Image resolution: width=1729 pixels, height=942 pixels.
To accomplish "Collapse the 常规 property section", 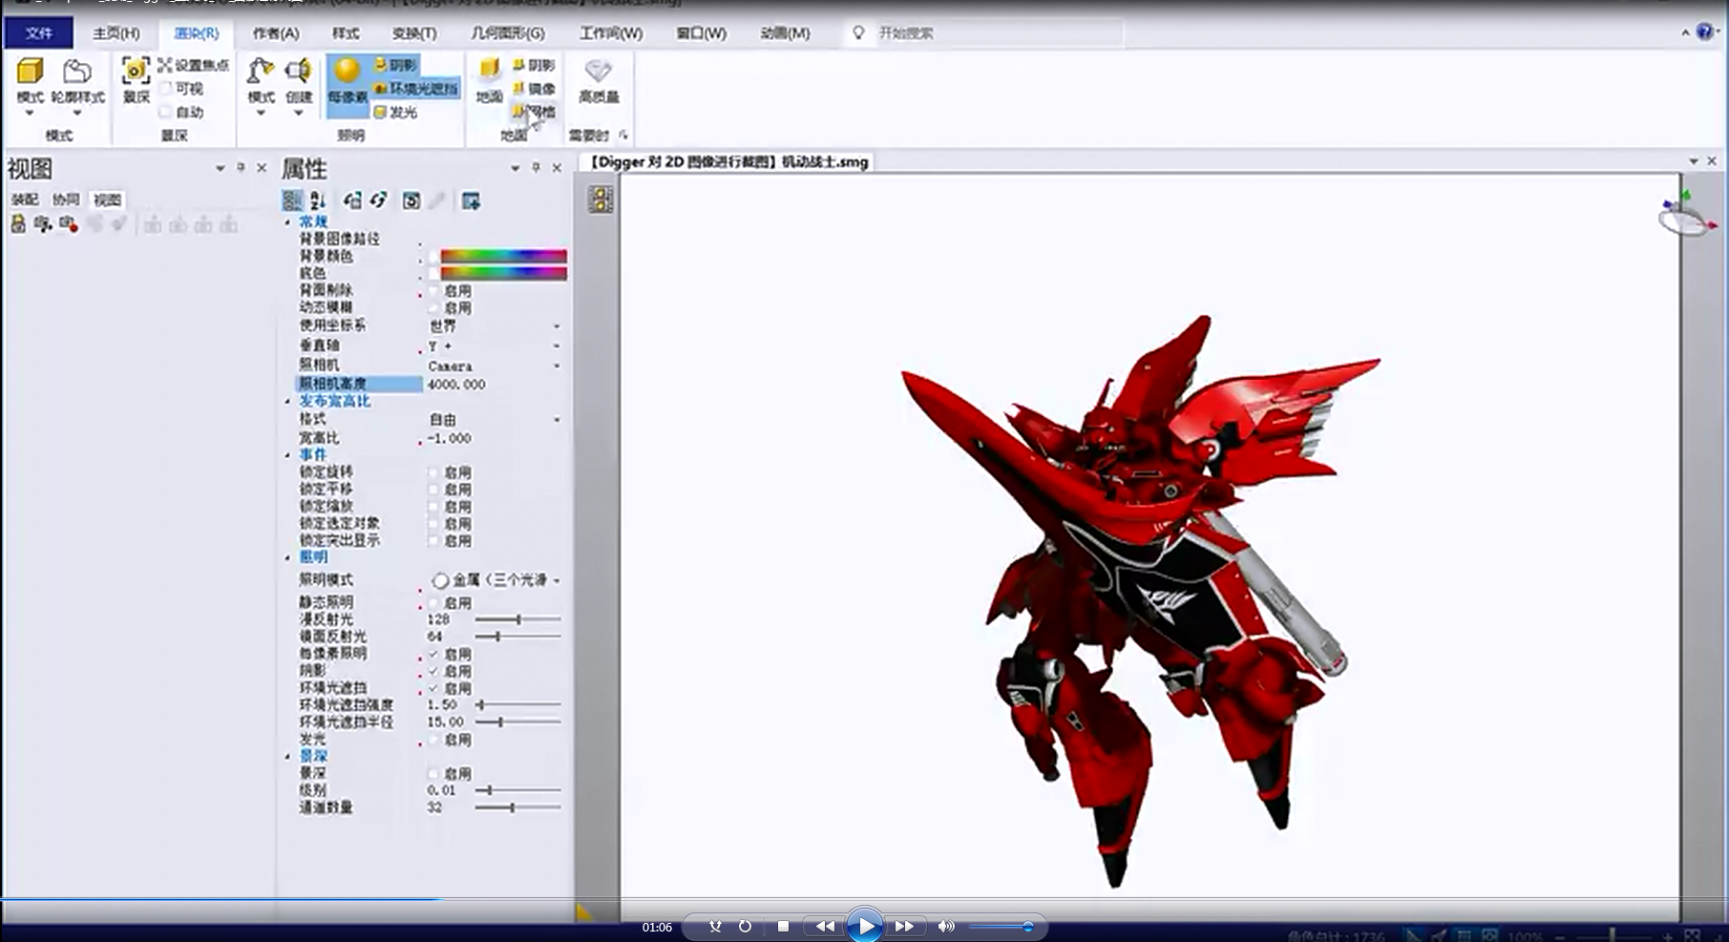I will 287,221.
